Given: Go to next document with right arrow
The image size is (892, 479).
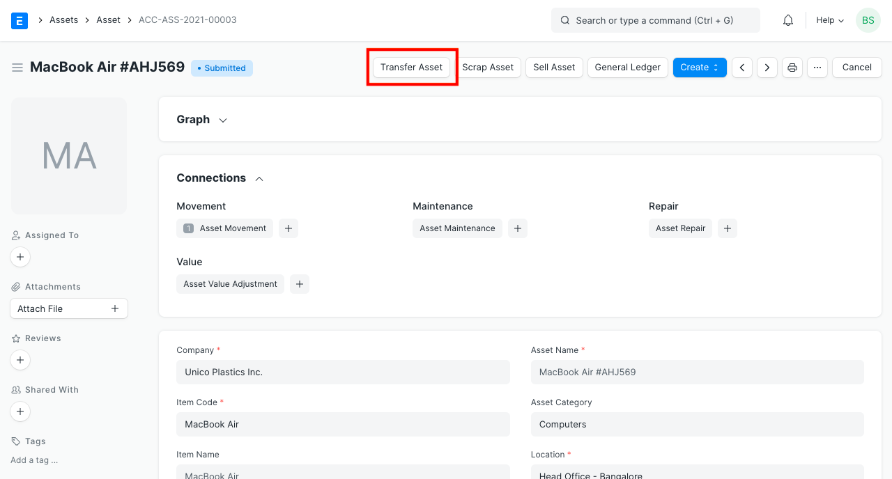Looking at the screenshot, I should (767, 67).
